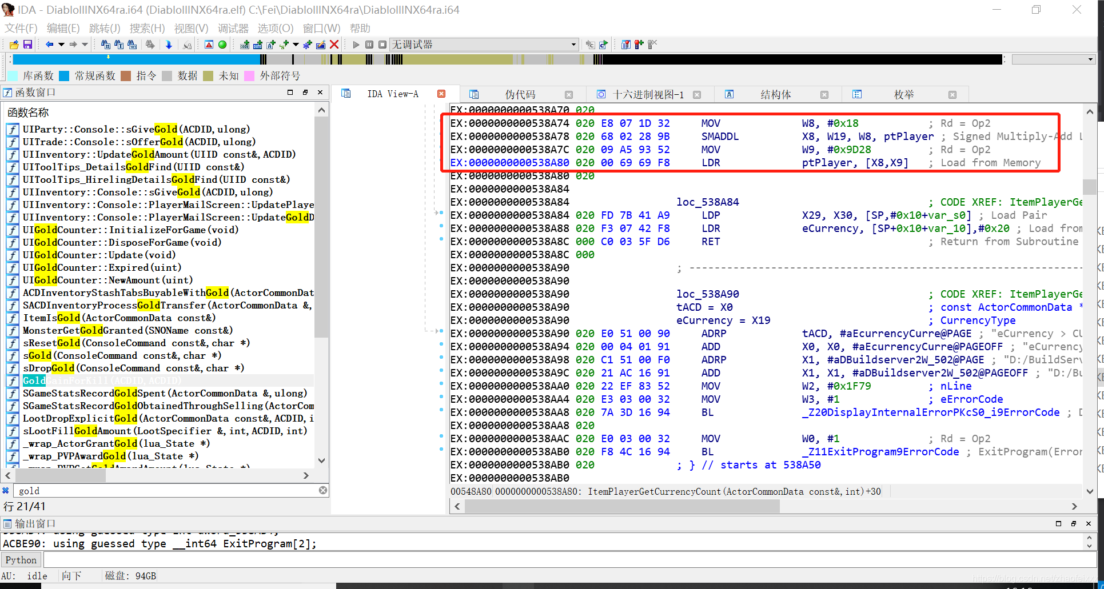The height and width of the screenshot is (589, 1104).
Task: Open the 文件(F) menu
Action: tap(21, 28)
